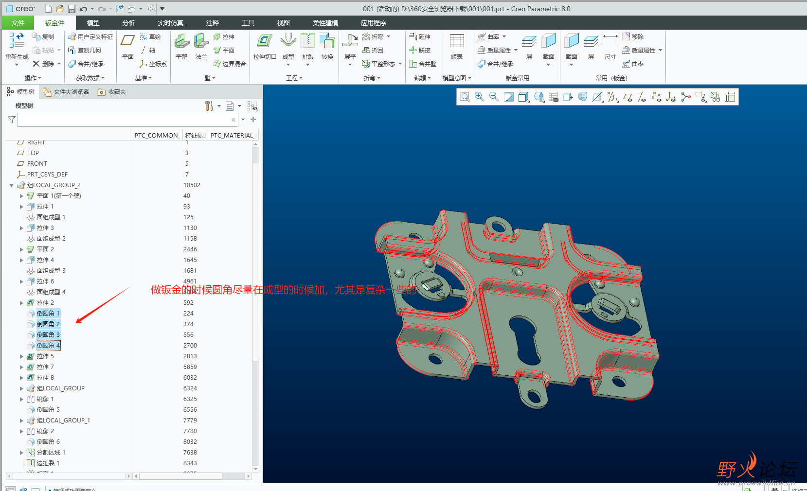Viewport: 807px width, 491px height.
Task: Collapse 组LOCAL_GROUP_2 tree node
Action: 12,185
